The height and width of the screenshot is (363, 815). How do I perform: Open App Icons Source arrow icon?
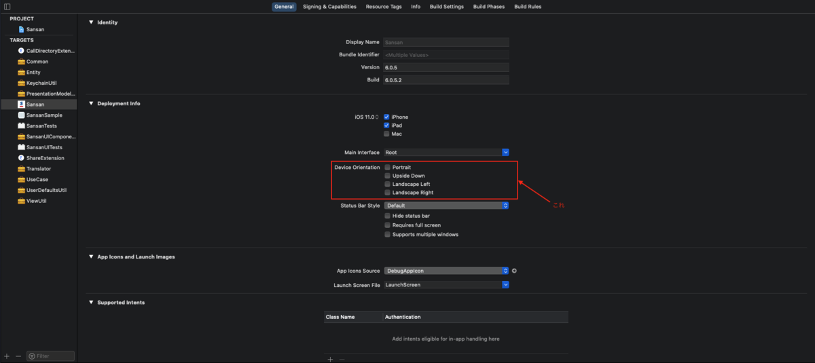pyautogui.click(x=514, y=271)
